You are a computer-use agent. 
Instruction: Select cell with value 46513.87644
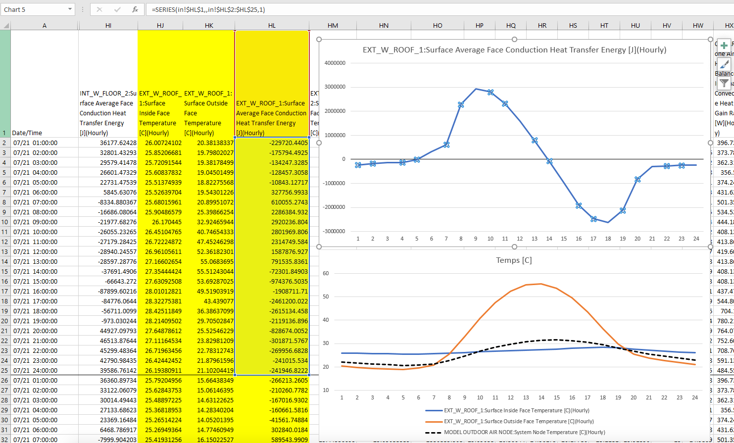click(108, 341)
